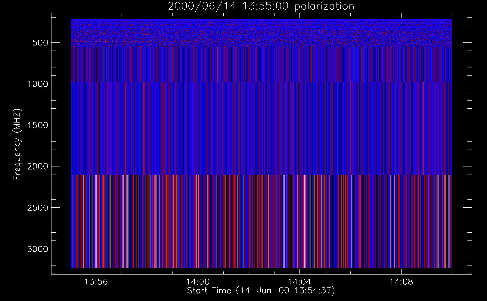The width and height of the screenshot is (487, 301).
Task: Click the 3000 frequency tick label
Action: (38, 249)
